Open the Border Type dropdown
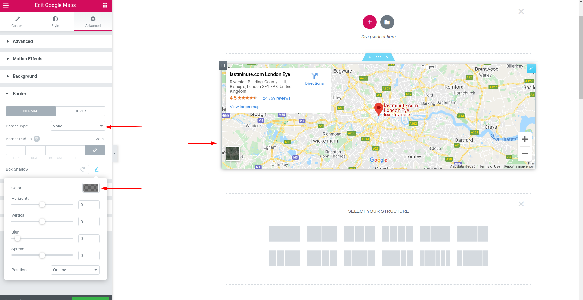 pos(78,126)
